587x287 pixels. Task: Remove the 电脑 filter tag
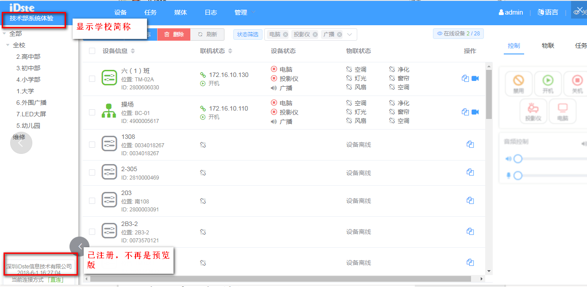click(286, 34)
